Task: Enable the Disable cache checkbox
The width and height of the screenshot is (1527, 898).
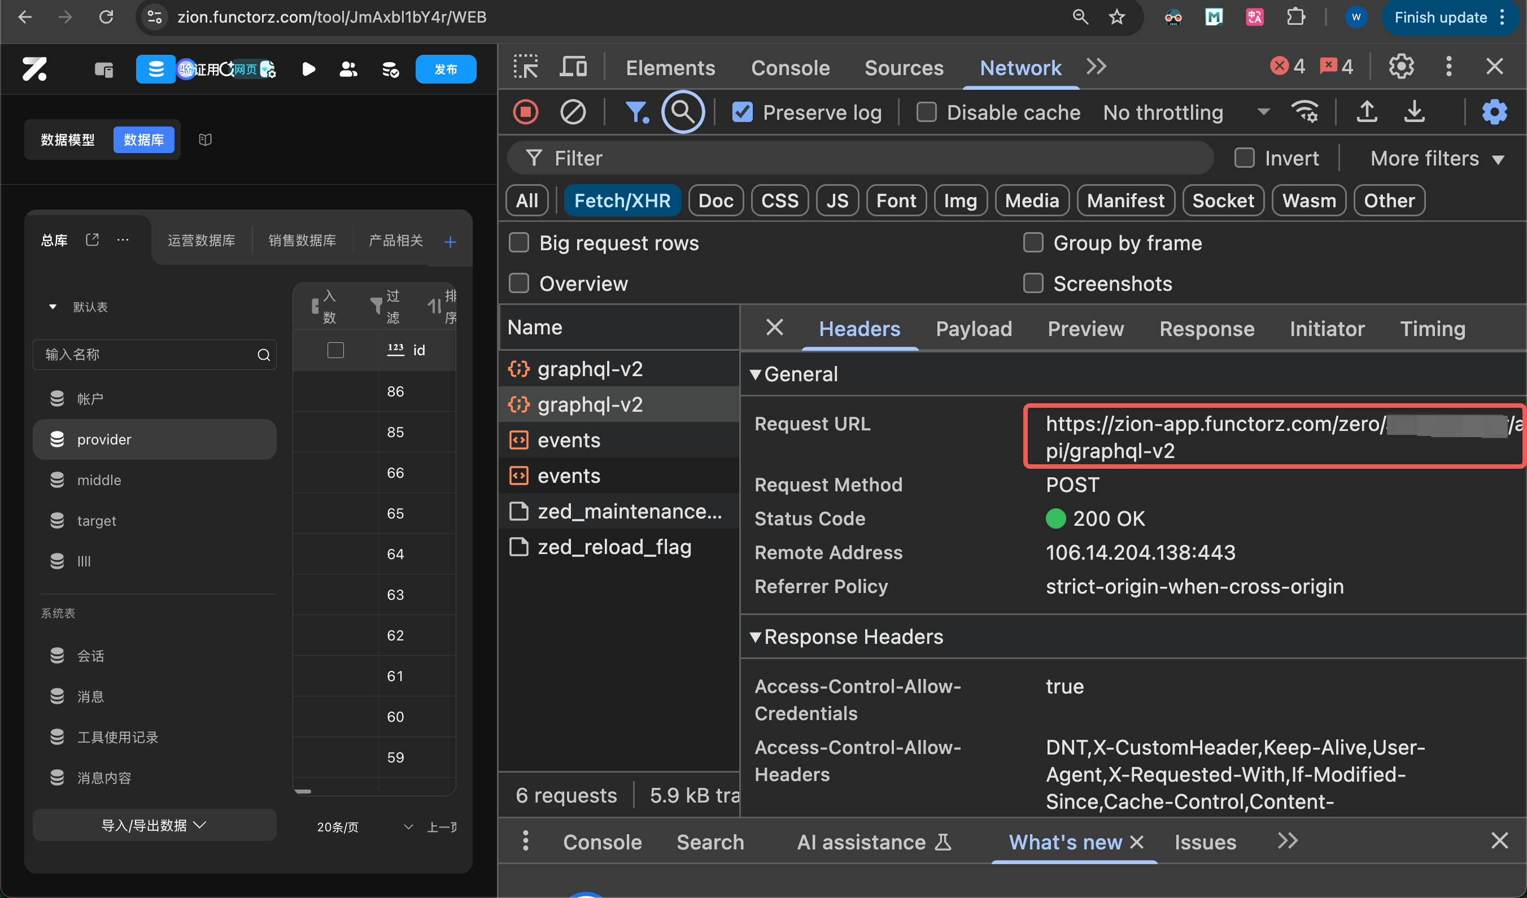Action: (926, 112)
